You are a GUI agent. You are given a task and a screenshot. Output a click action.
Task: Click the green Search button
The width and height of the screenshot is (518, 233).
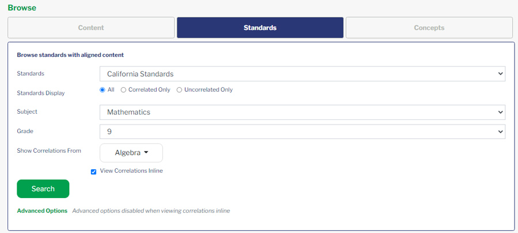click(x=43, y=189)
